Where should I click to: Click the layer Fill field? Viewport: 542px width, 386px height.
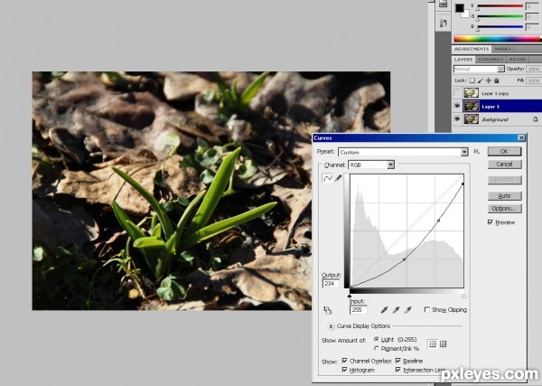click(534, 80)
